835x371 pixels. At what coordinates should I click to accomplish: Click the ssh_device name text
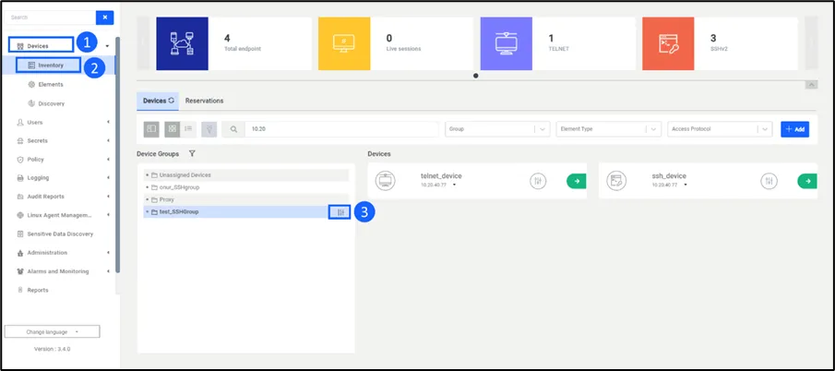(669, 175)
